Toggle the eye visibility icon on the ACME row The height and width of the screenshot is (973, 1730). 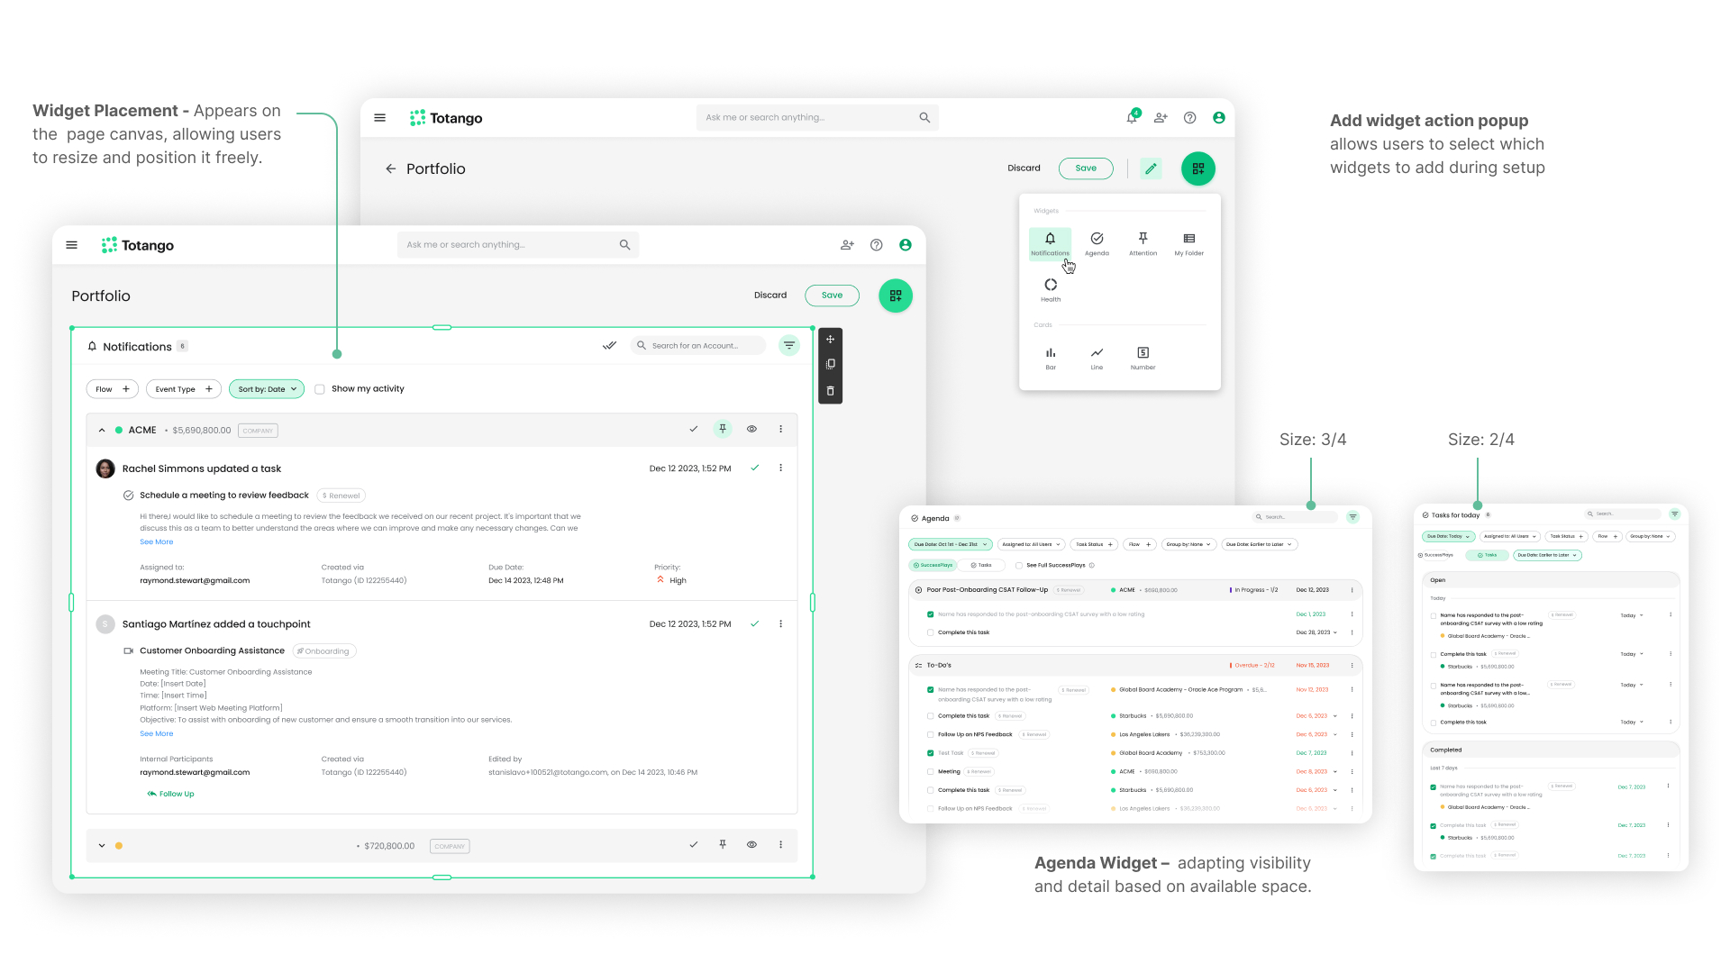click(751, 429)
